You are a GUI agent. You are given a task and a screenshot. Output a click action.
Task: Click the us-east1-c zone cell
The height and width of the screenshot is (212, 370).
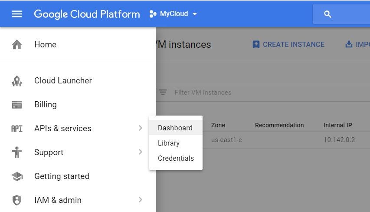tap(226, 140)
